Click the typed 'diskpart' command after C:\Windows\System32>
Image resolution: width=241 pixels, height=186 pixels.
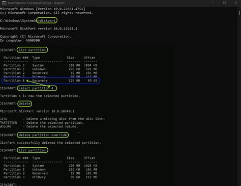pyautogui.click(x=47, y=20)
